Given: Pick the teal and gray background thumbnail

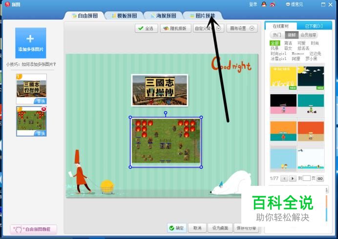Looking at the screenshot, I should pos(311,104).
